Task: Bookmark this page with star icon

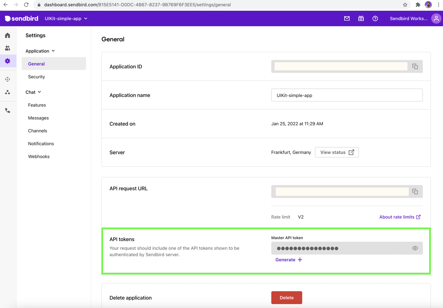Action: (x=405, y=4)
